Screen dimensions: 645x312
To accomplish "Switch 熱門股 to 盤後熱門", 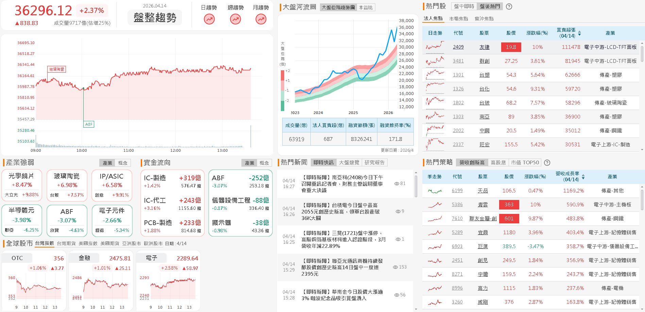I will click(490, 6).
